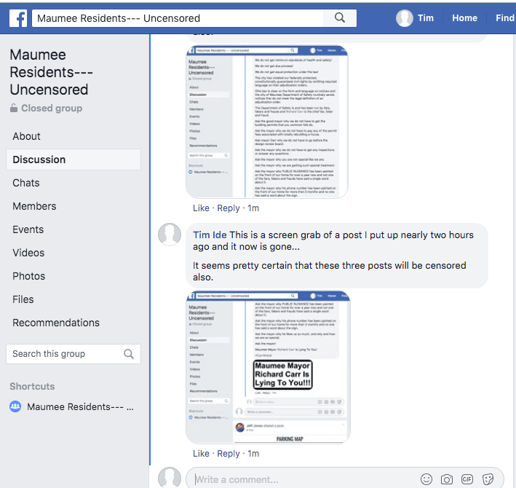Go to the group's Photos section
The height and width of the screenshot is (488, 516).
pos(28,276)
